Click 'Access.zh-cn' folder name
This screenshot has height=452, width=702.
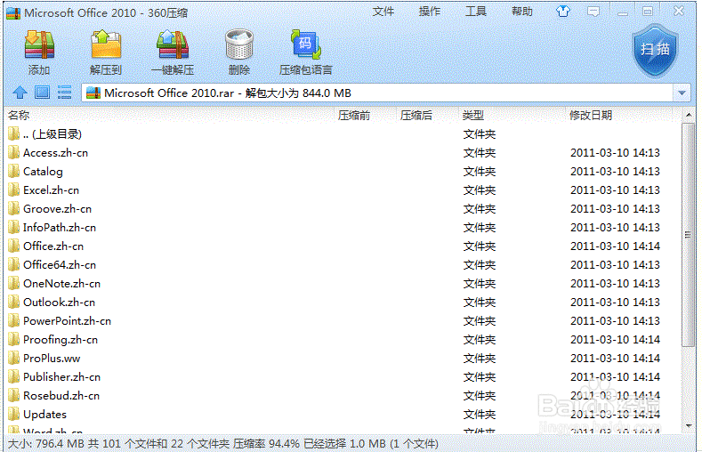pos(55,153)
